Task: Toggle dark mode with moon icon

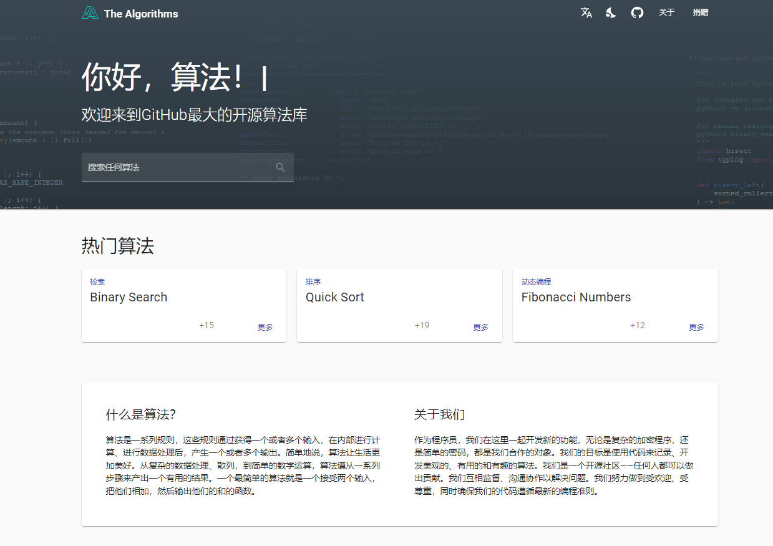Action: [x=611, y=12]
